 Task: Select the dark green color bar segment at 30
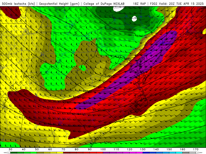tap(14, 153)
